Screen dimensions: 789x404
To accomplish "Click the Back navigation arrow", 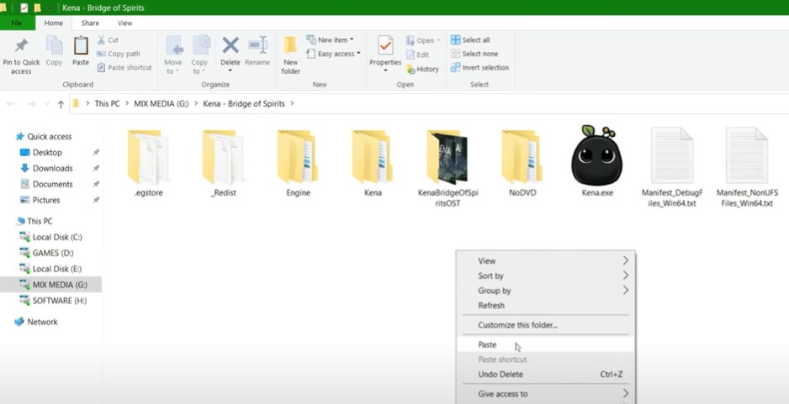I will click(x=11, y=104).
